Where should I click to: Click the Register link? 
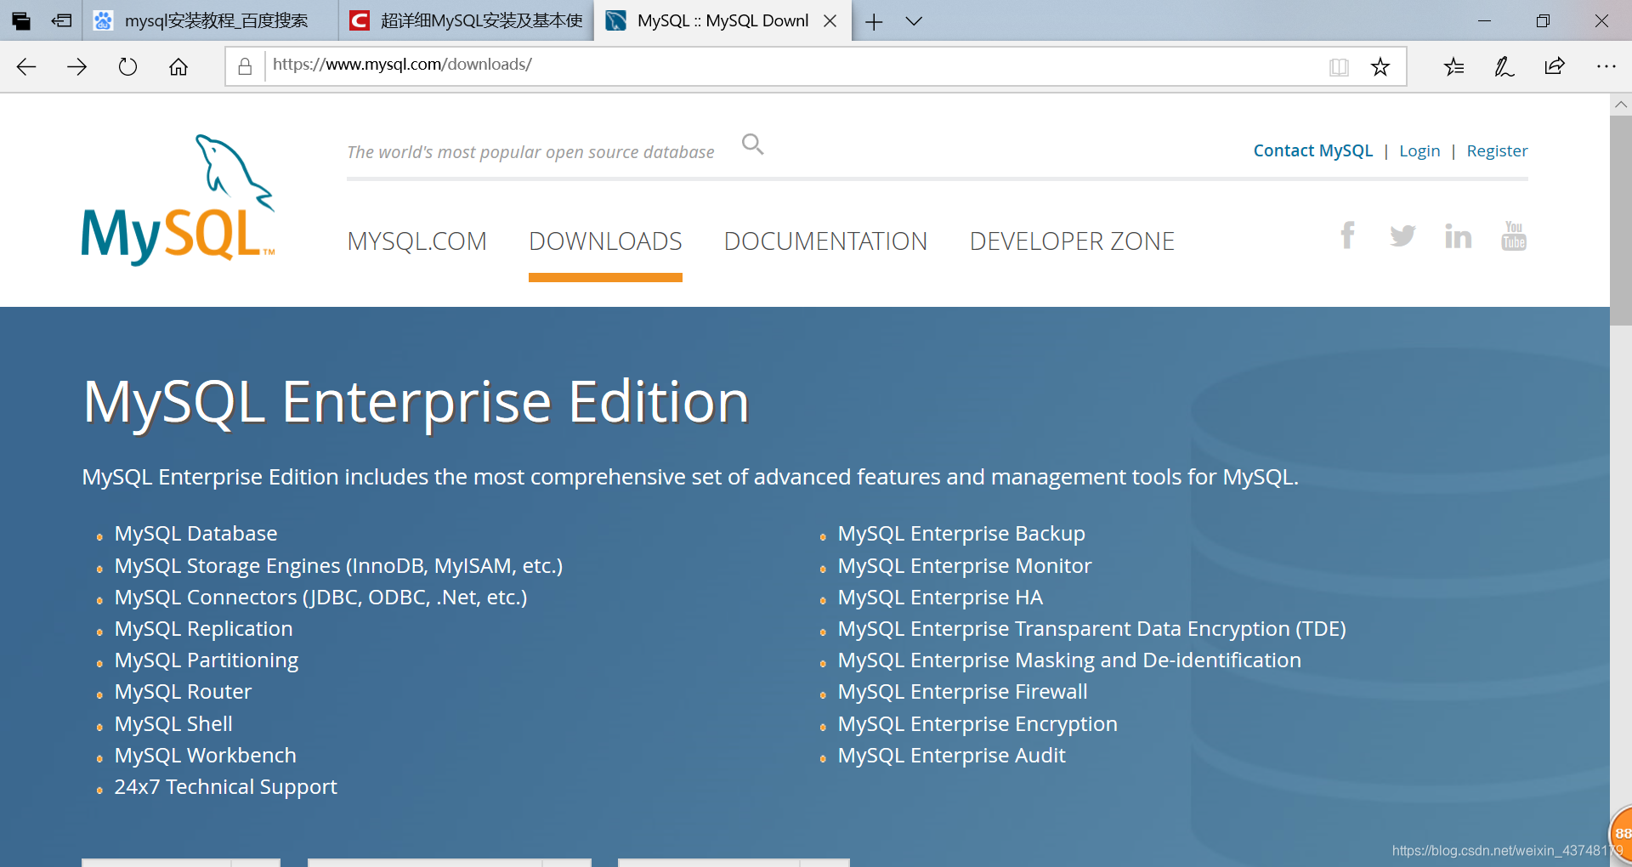(1497, 150)
